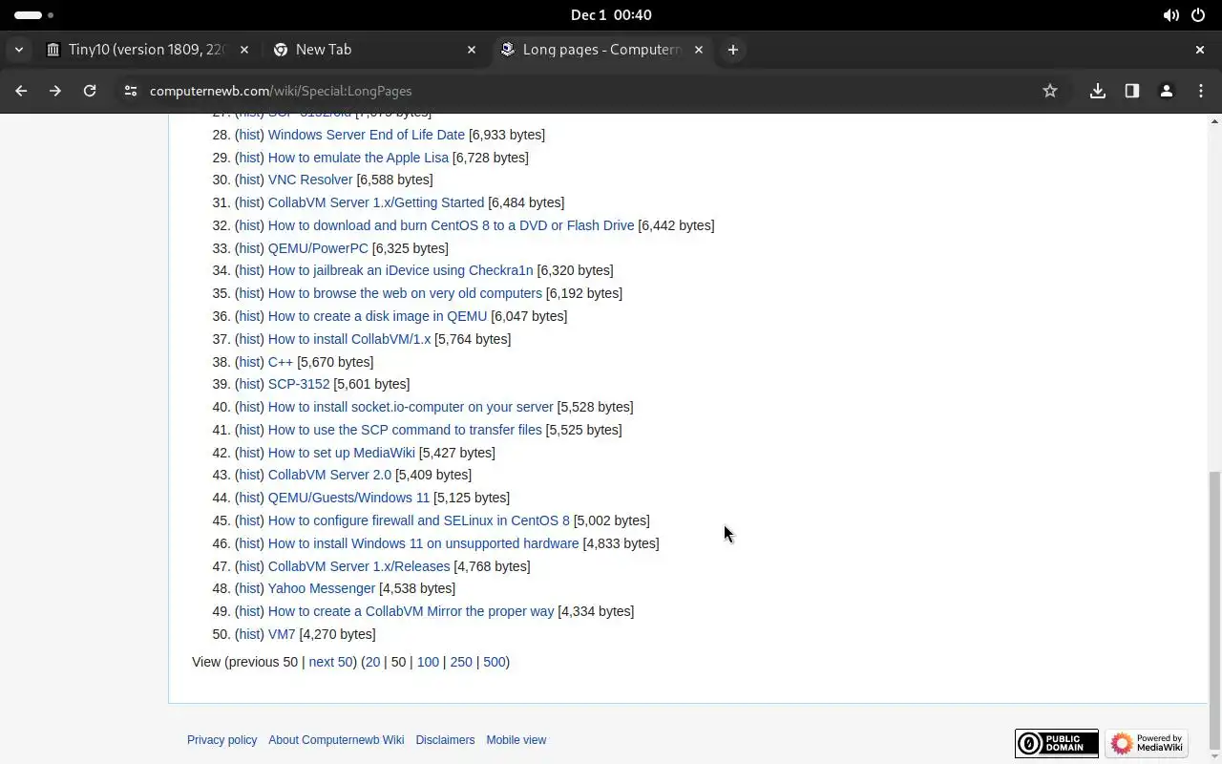
Task: Close the Tiny10 tab
Action: [x=244, y=50]
